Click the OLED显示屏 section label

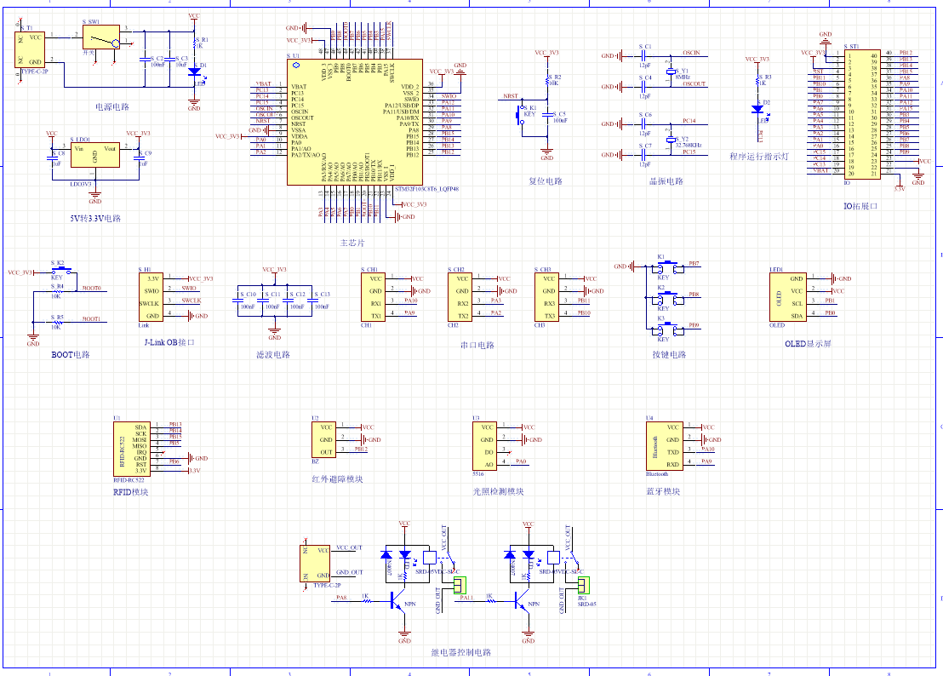[808, 344]
